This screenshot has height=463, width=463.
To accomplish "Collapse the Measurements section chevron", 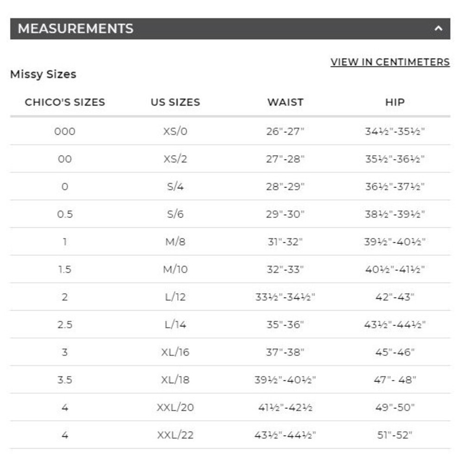I will 438,29.
